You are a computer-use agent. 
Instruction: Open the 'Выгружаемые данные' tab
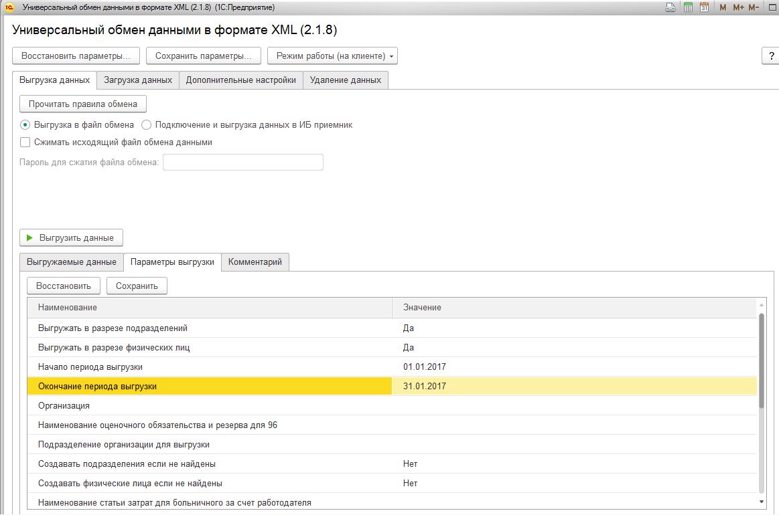[x=71, y=262]
